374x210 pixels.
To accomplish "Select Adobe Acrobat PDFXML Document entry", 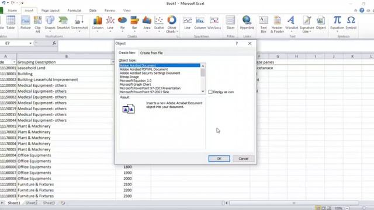I will (160, 69).
